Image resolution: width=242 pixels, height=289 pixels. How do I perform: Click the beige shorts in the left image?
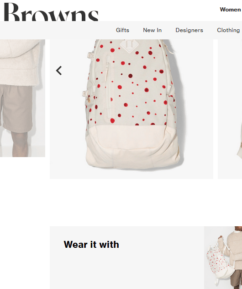click(16, 108)
